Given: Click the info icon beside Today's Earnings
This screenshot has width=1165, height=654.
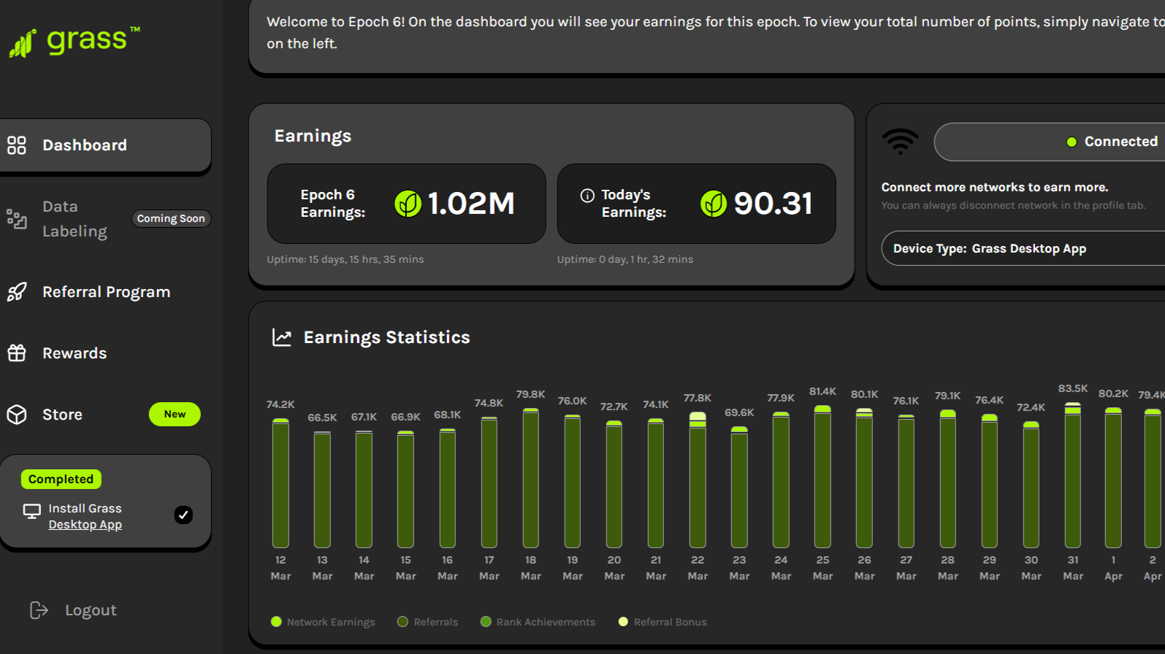Looking at the screenshot, I should (x=587, y=196).
